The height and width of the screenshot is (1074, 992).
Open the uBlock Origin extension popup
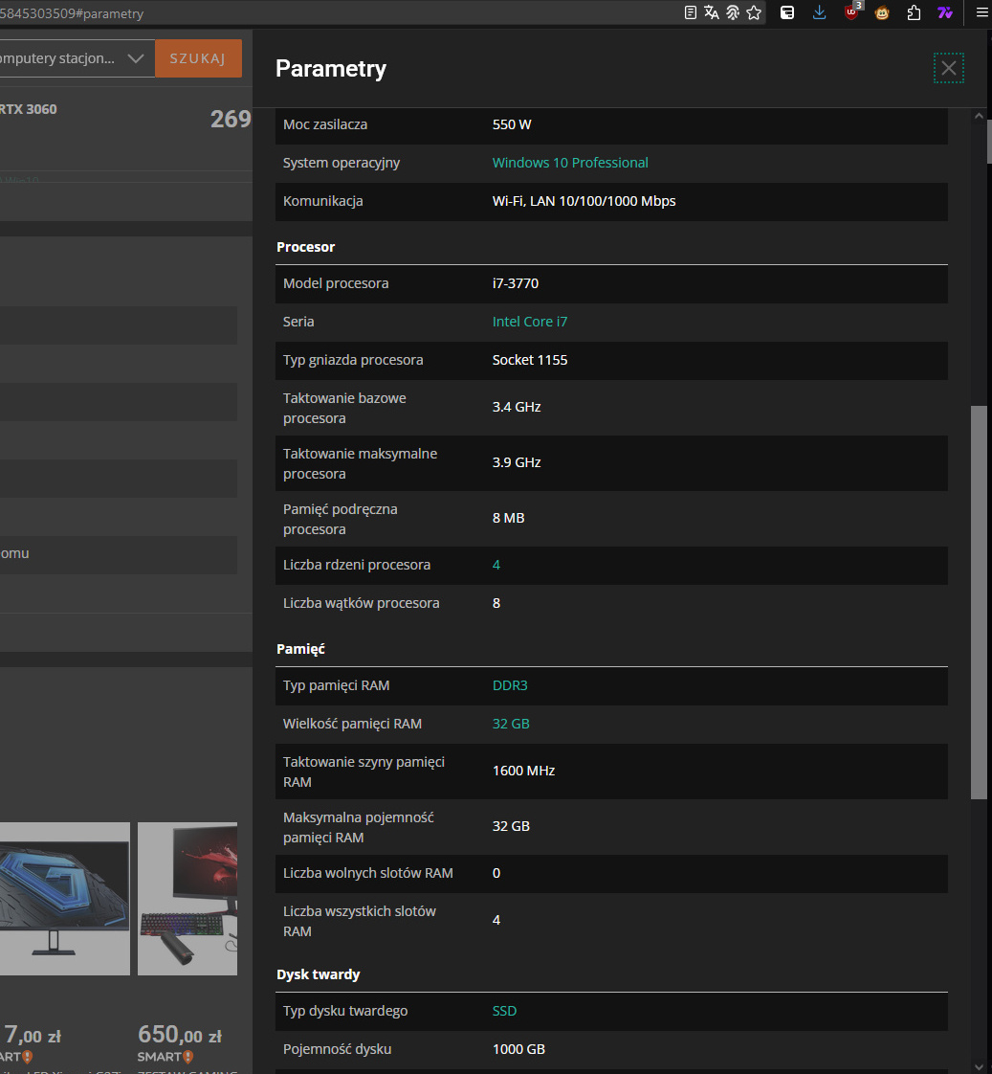coord(851,11)
